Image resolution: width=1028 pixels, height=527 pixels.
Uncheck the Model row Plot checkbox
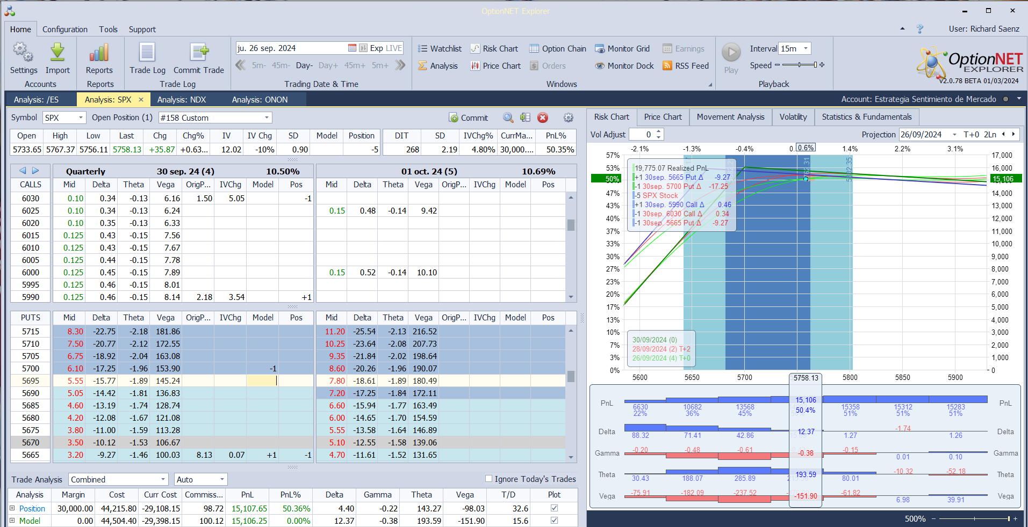click(554, 521)
